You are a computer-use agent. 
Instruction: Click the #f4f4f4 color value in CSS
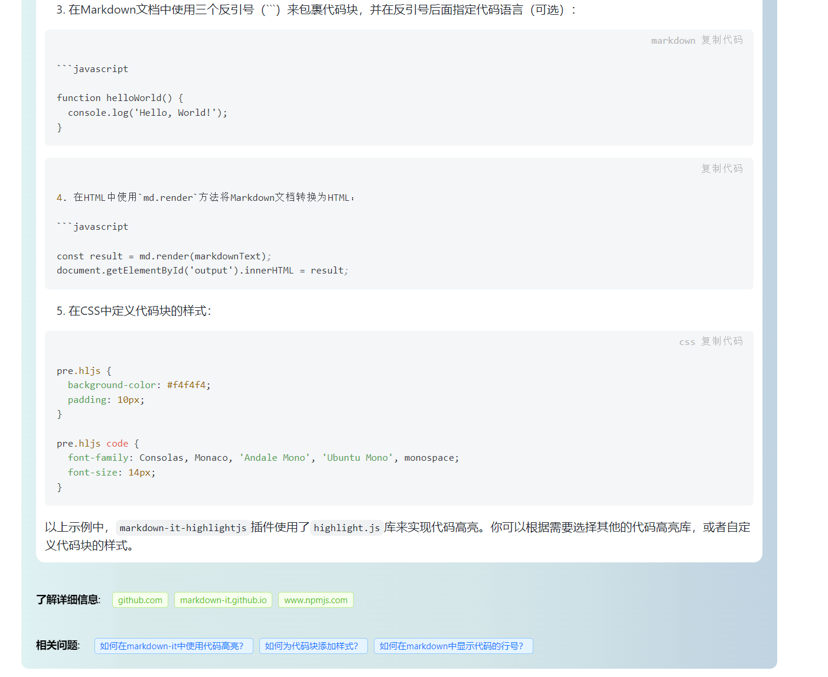pyautogui.click(x=186, y=385)
